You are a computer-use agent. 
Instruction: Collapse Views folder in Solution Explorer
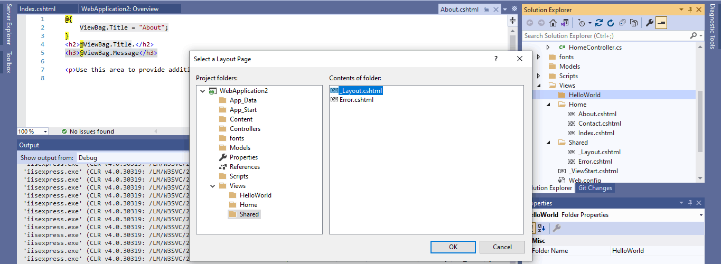[x=539, y=86]
